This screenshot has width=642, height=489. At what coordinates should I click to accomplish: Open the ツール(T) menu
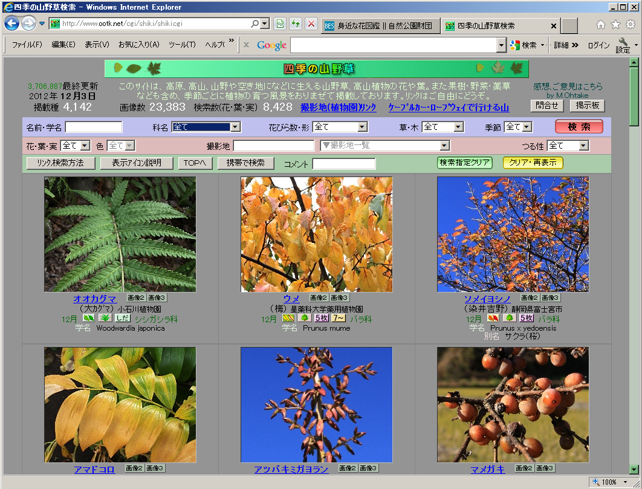[182, 45]
